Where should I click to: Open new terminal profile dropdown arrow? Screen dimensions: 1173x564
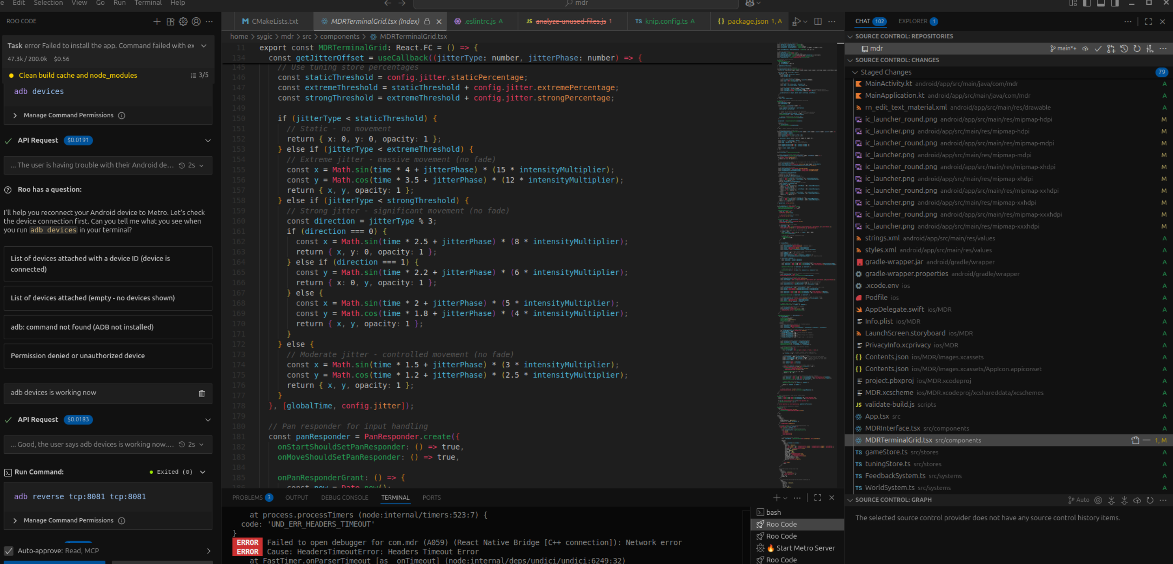785,497
